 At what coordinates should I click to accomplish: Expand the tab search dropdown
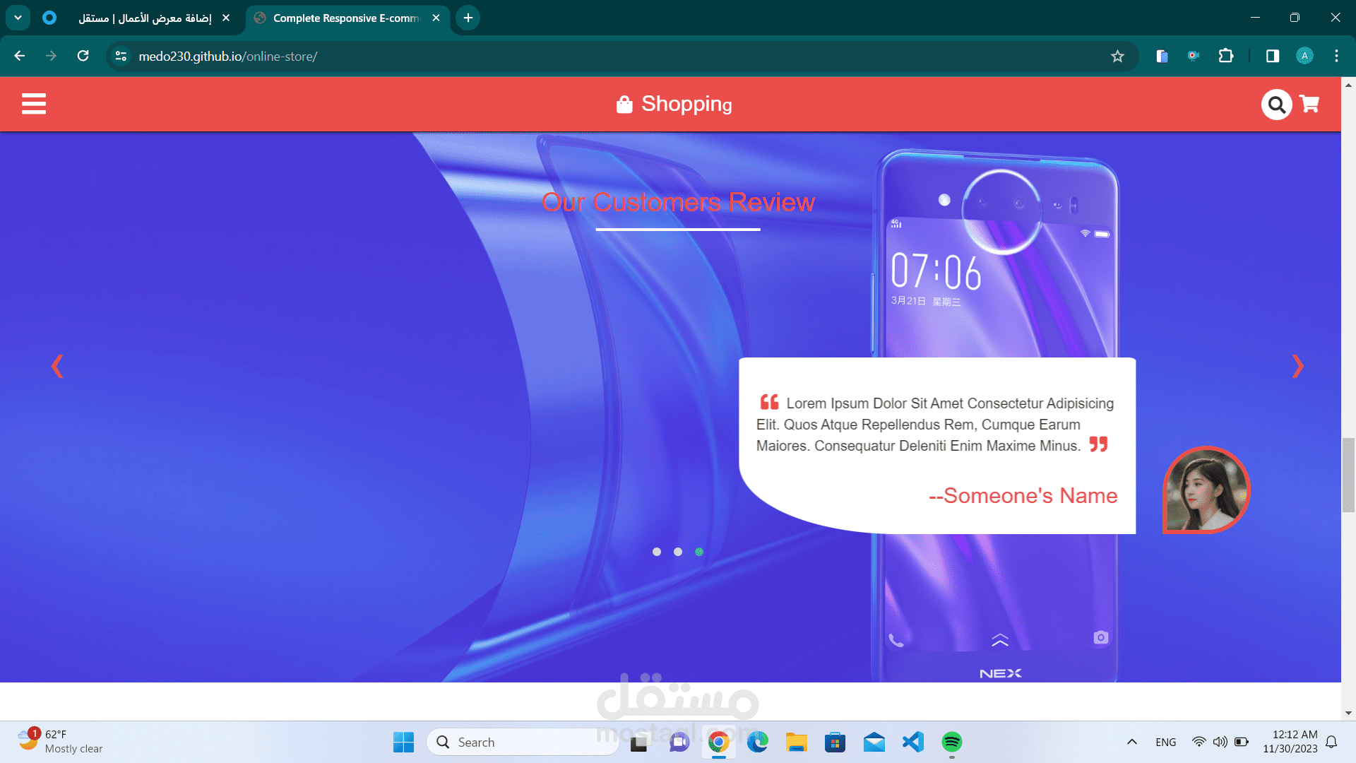[x=18, y=18]
